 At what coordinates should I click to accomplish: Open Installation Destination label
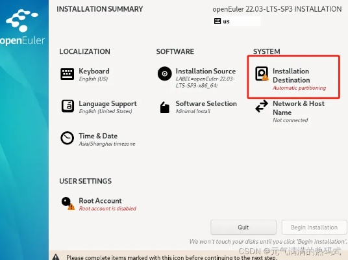click(x=291, y=75)
